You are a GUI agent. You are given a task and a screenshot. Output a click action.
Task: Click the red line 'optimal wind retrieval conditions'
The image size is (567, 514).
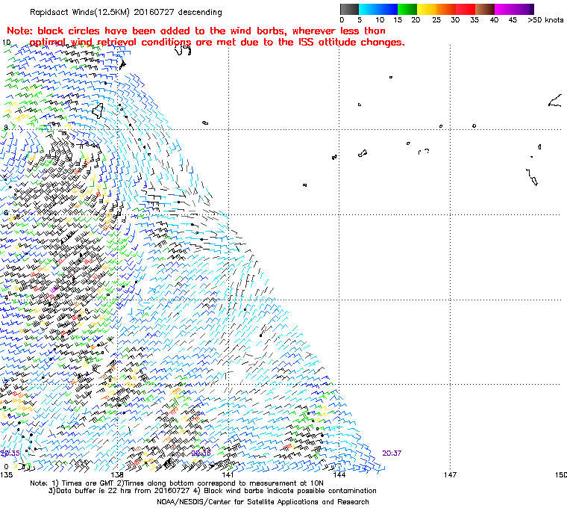[x=217, y=43]
